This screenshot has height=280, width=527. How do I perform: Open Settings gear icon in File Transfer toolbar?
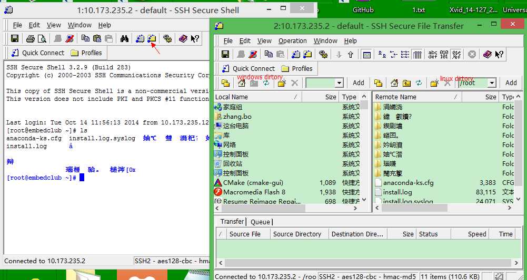click(x=323, y=54)
